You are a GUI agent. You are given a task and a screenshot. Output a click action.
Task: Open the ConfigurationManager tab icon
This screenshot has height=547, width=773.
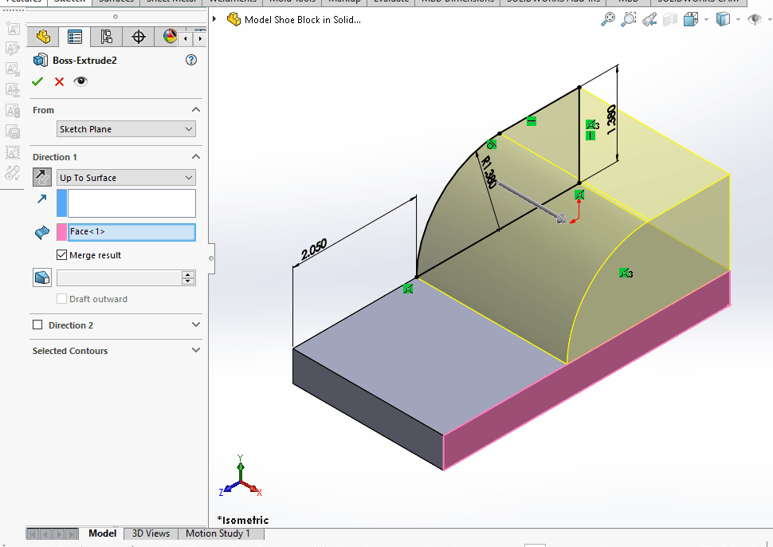[106, 37]
